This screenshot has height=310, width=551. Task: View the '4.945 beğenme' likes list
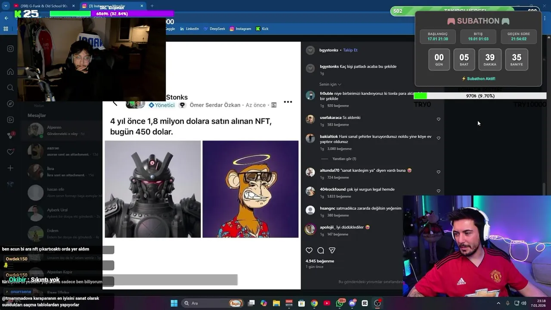[319, 261]
